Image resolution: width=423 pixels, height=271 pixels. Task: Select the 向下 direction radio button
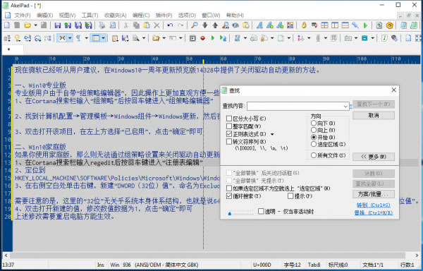[x=314, y=123]
